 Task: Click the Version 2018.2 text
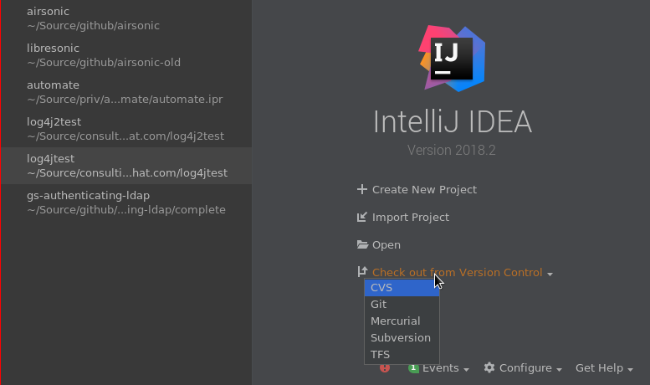point(452,150)
